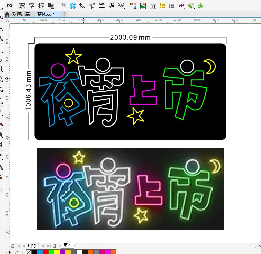Click the wavy curve with plus icon
The image size is (261, 254).
82,6
